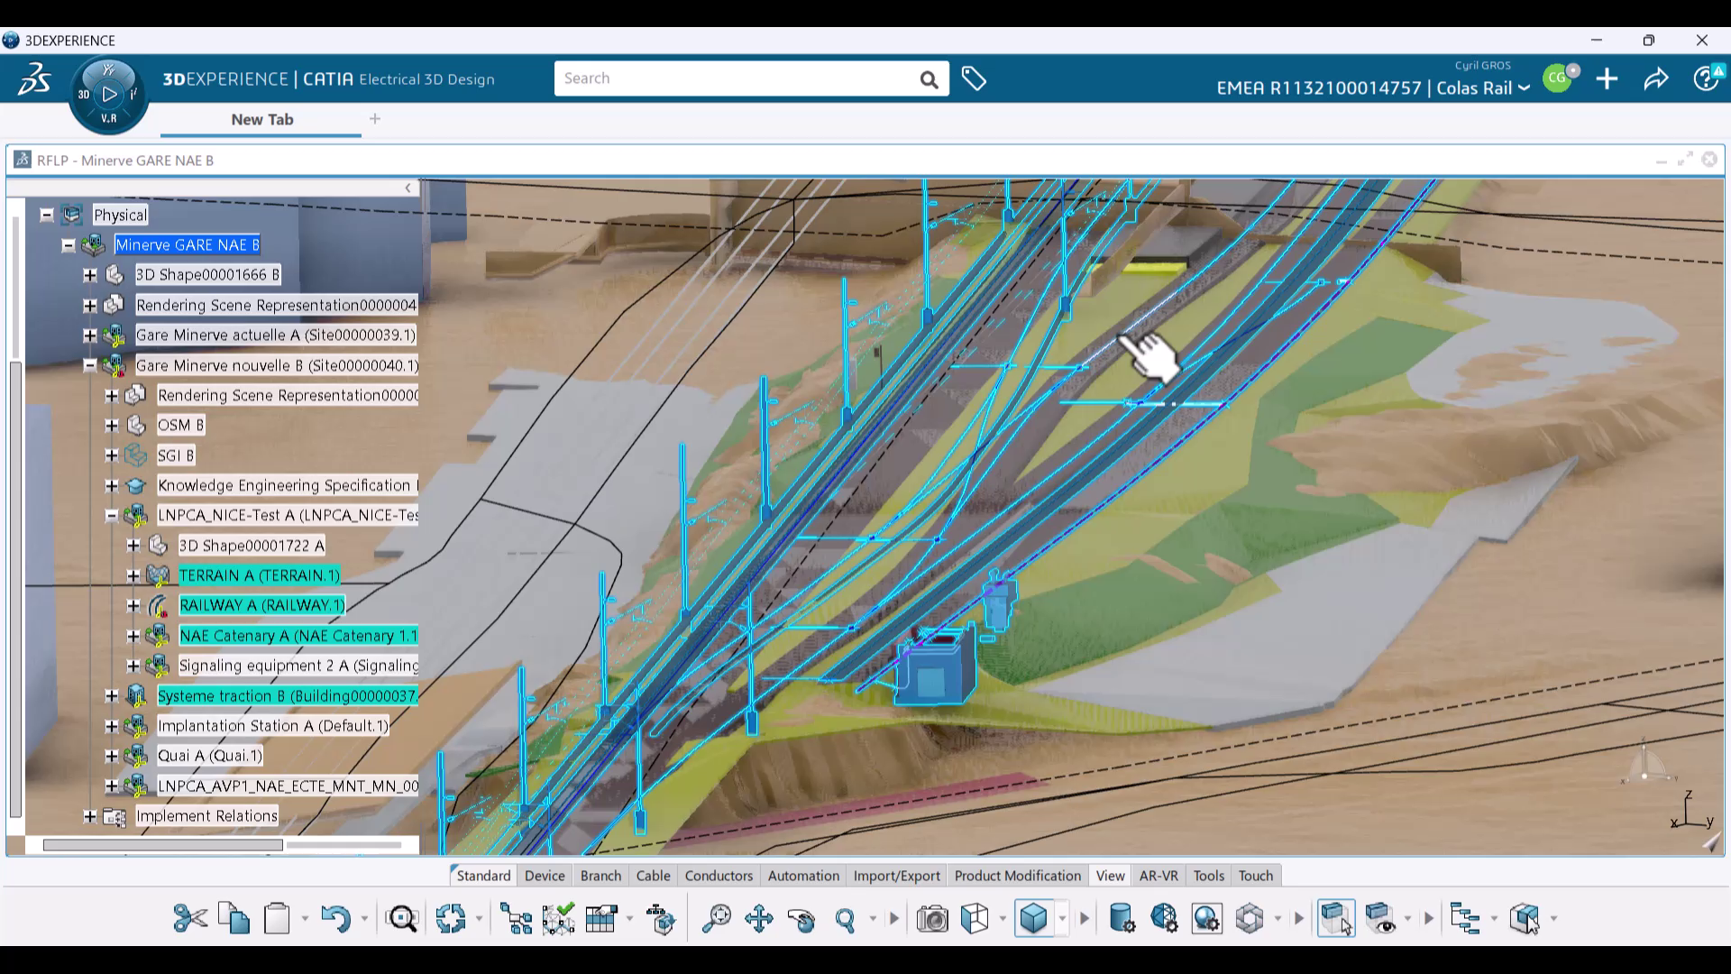Toggle the highlighted selection-mode cube button
The image size is (1731, 974).
point(1335,918)
